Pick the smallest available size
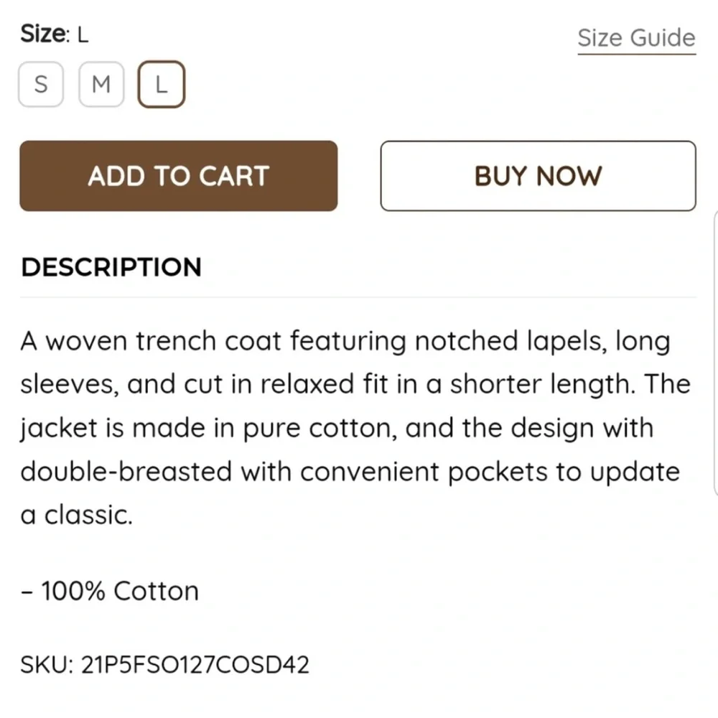 click(x=40, y=84)
